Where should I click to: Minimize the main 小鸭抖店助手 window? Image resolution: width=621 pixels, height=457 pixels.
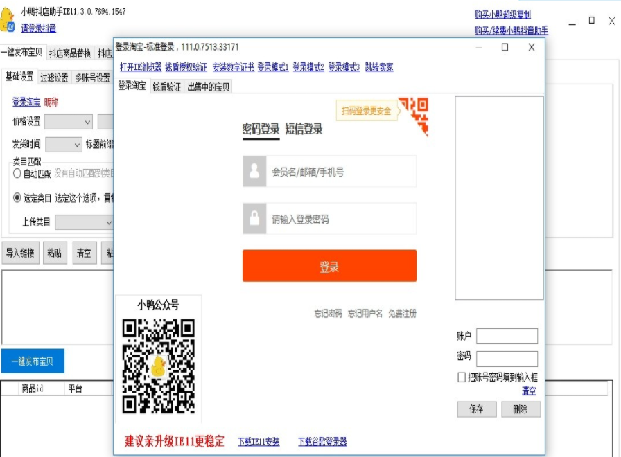572,24
